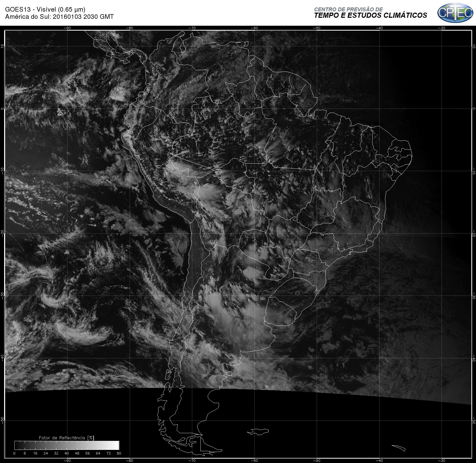The height and width of the screenshot is (463, 476).
Task: Click the color bar tick value 56
Action: coord(87,453)
